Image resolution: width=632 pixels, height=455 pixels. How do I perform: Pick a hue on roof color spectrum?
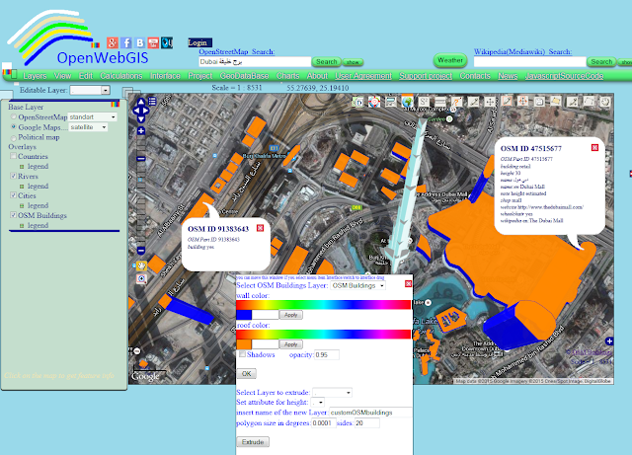pos(323,335)
